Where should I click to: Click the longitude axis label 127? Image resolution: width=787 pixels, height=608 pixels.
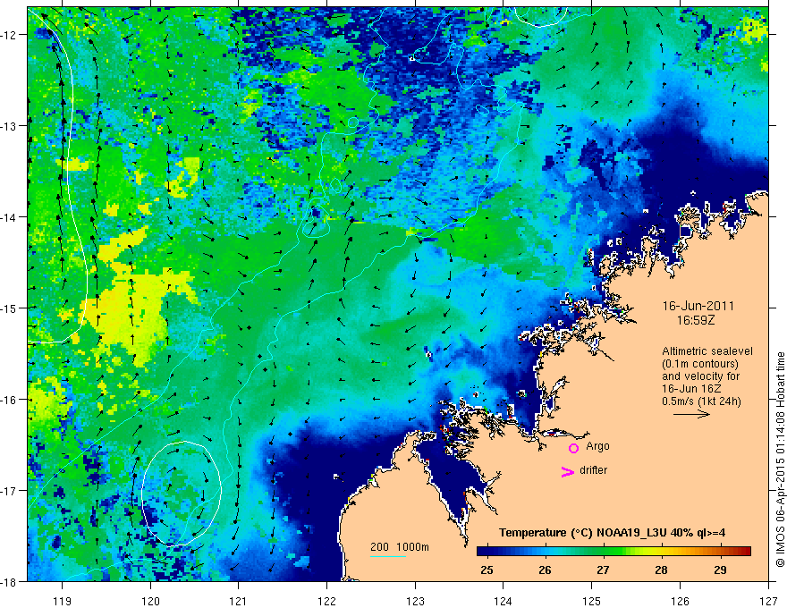tap(768, 601)
